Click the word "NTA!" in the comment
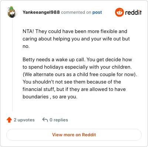 [x=28, y=31]
